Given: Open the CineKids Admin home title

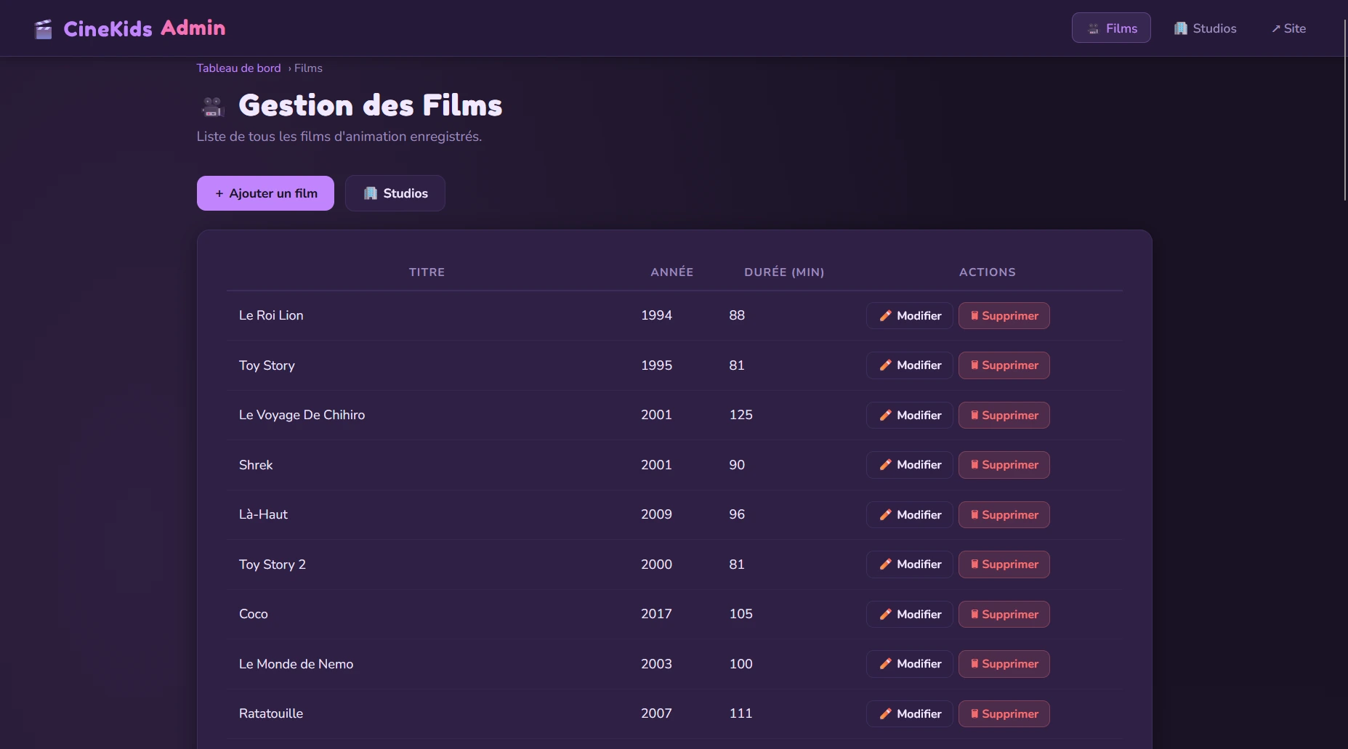Looking at the screenshot, I should coord(144,28).
